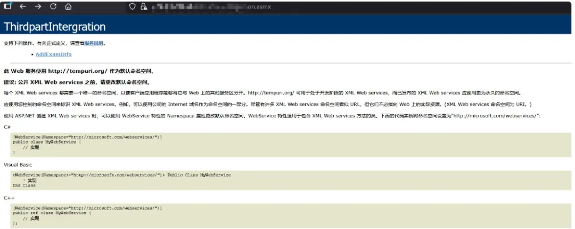
Task: Click the ThirdpartIntergration page heading
Action: coord(55,27)
